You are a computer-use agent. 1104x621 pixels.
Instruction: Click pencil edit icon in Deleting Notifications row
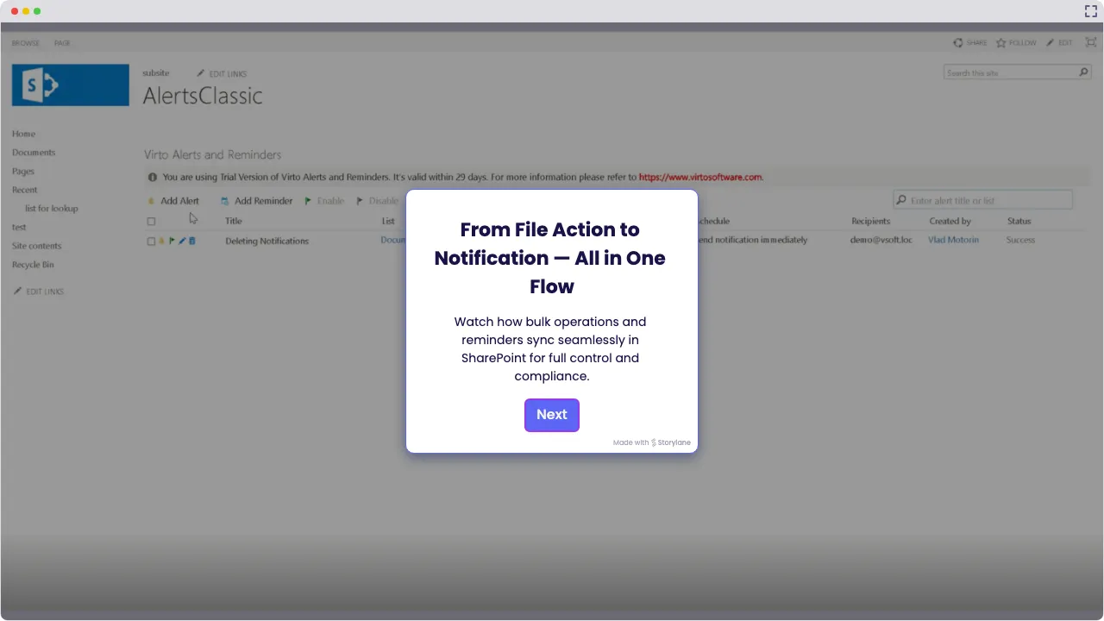click(182, 241)
